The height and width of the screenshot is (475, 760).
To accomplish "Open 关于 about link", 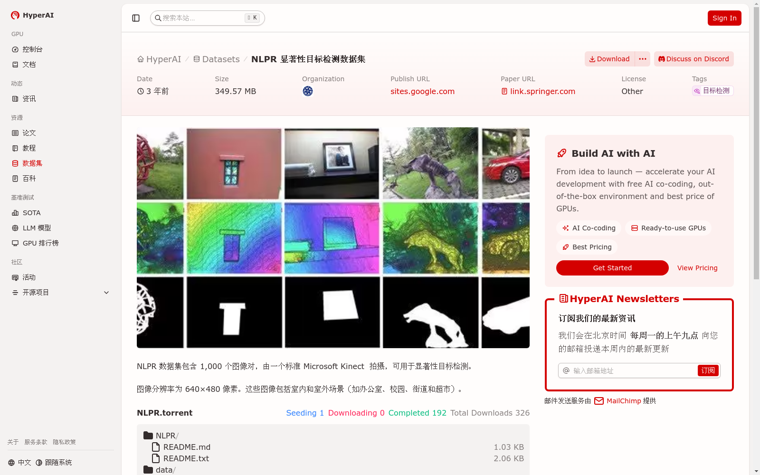I will point(13,442).
